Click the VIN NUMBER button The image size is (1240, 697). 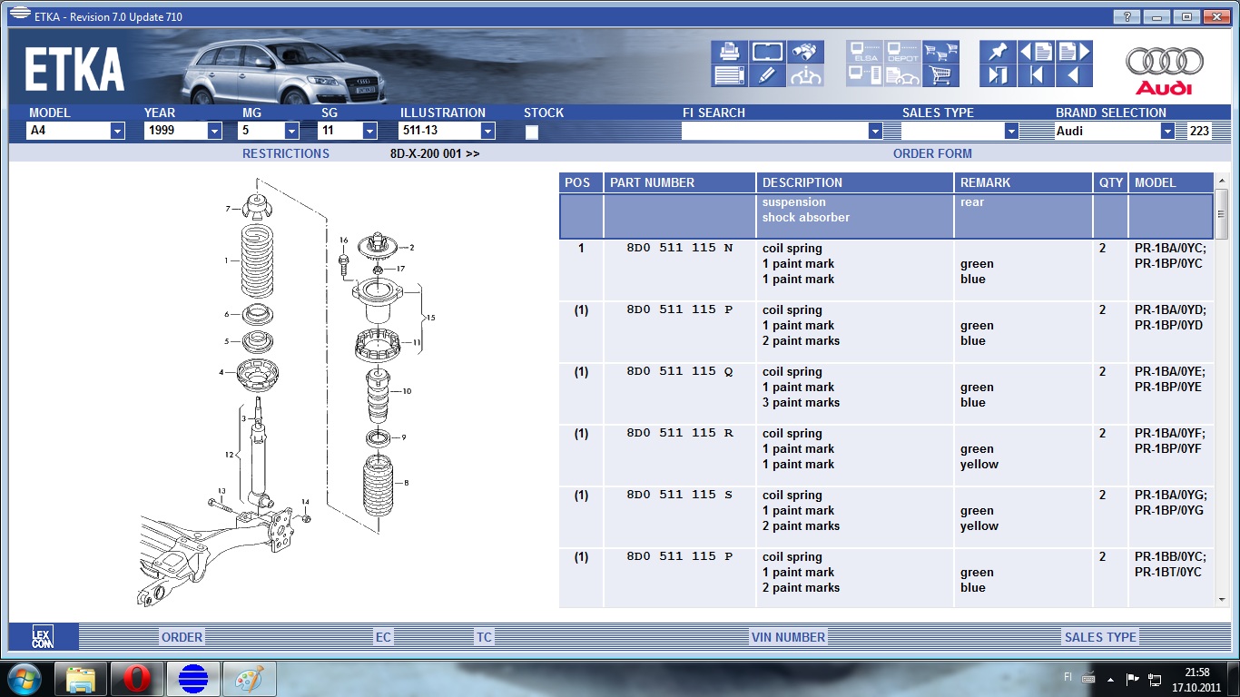tap(788, 637)
